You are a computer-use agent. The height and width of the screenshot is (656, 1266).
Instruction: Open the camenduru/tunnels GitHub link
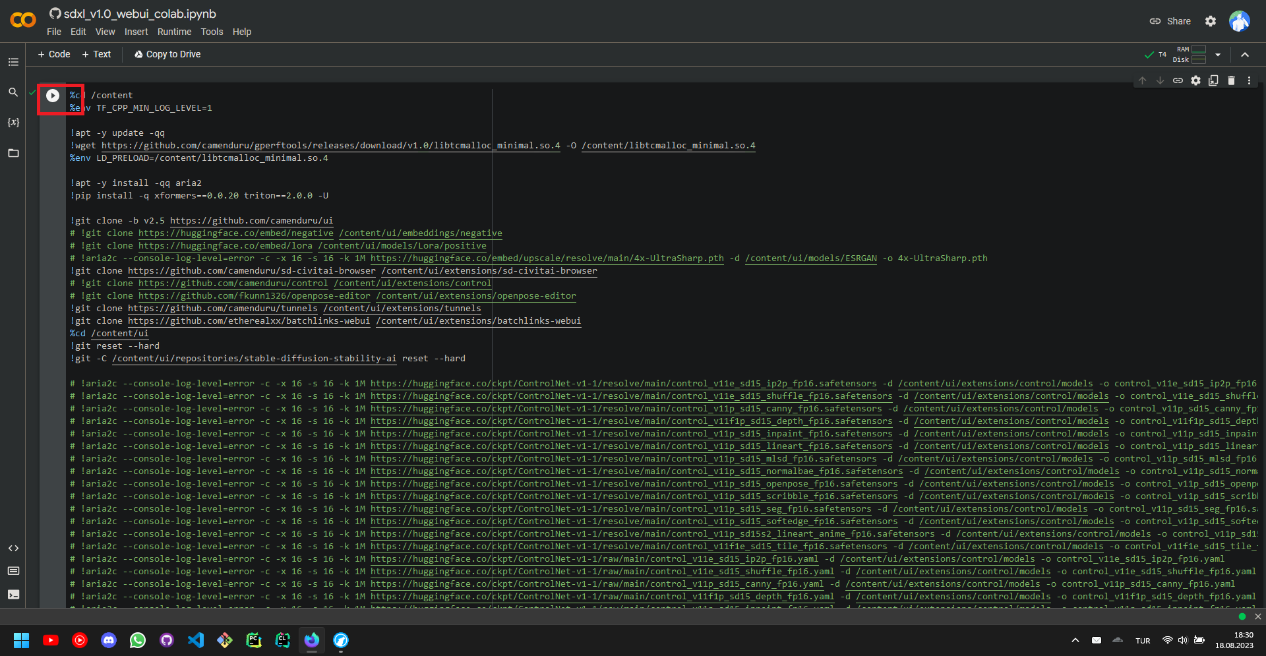pos(223,309)
